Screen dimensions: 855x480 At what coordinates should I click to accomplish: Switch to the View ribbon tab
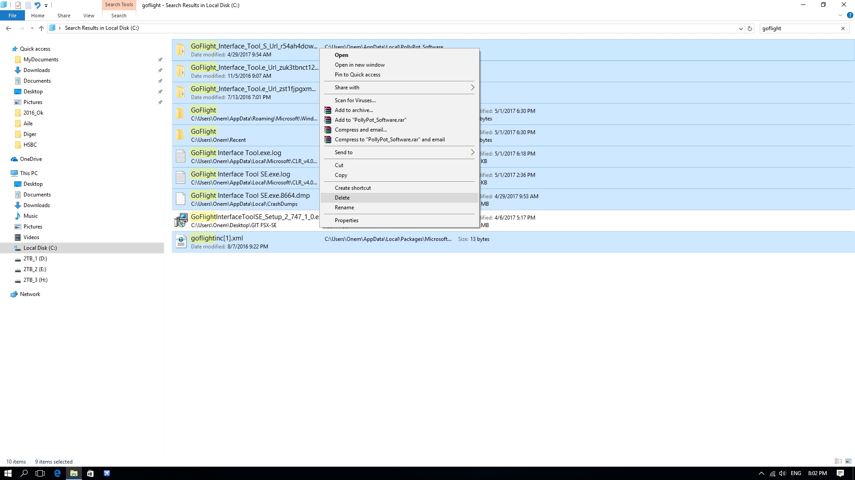coord(89,16)
